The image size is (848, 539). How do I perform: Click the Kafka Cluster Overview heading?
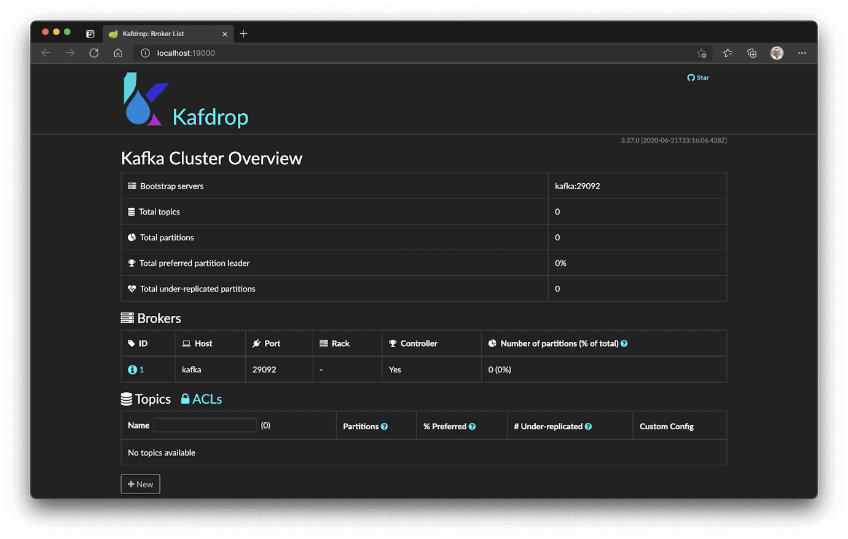(x=211, y=158)
